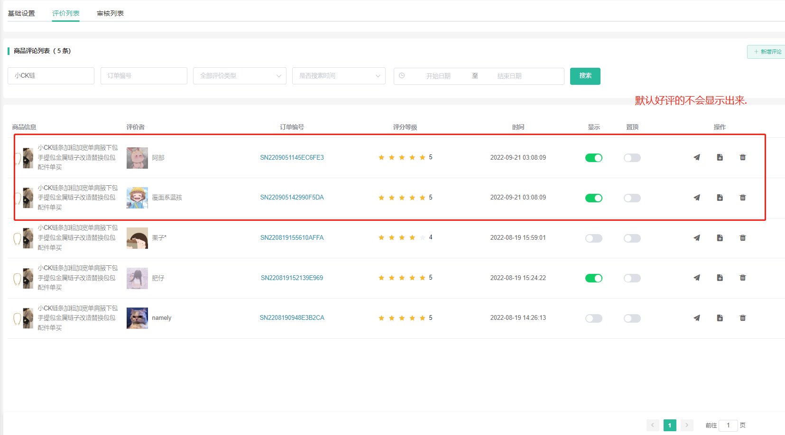Click the green 搜索 button
This screenshot has height=435, width=785.
585,76
